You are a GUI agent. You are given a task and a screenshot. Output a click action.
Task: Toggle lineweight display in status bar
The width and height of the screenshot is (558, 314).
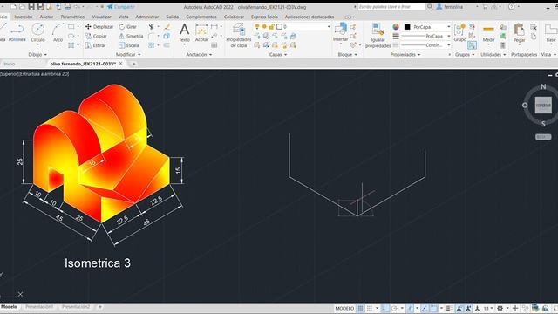tap(449, 308)
